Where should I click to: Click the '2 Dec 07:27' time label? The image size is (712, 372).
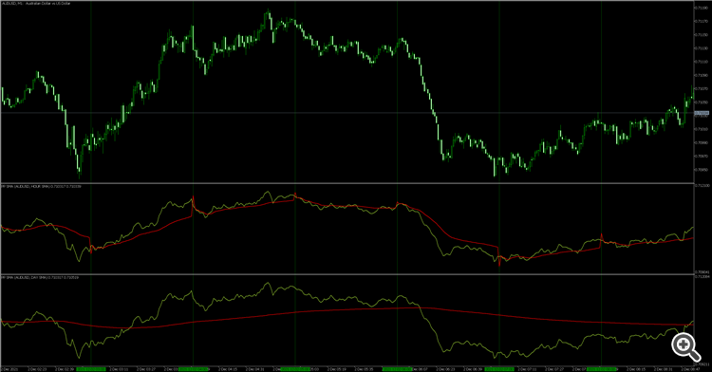554,369
